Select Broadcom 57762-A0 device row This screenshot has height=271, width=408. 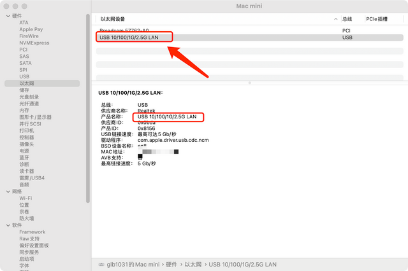(x=249, y=31)
